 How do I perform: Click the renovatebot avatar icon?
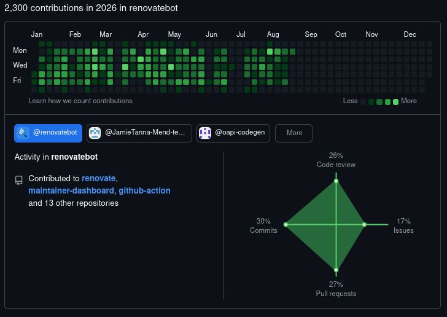click(x=23, y=133)
